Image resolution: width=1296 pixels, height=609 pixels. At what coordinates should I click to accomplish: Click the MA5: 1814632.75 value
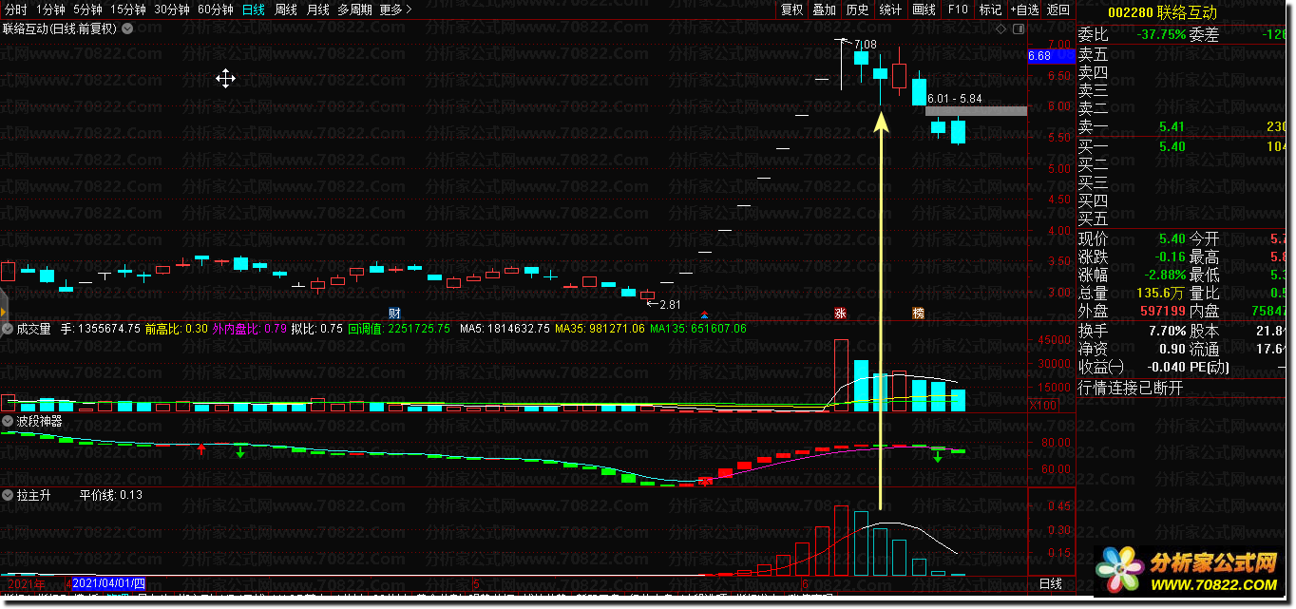tap(505, 329)
